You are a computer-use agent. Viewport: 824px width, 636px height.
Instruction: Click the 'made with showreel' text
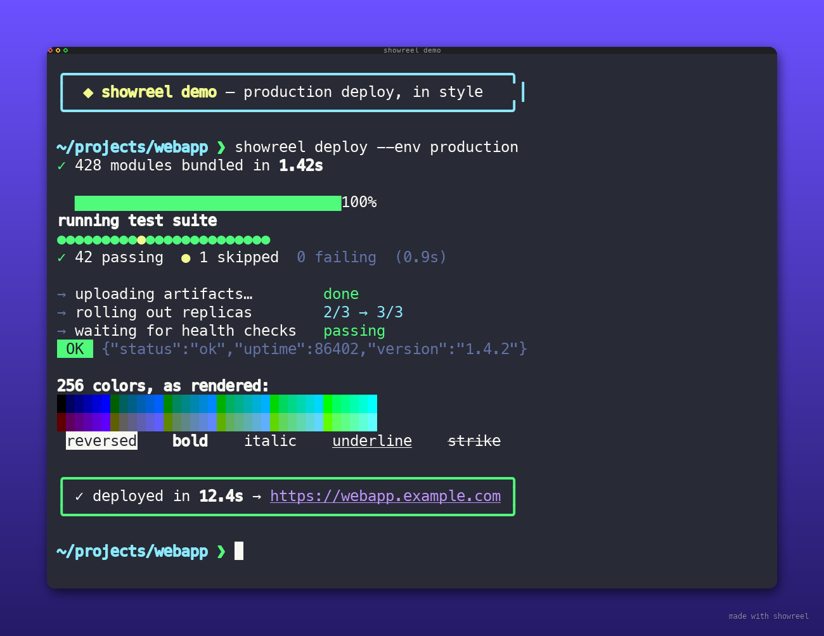(x=769, y=616)
